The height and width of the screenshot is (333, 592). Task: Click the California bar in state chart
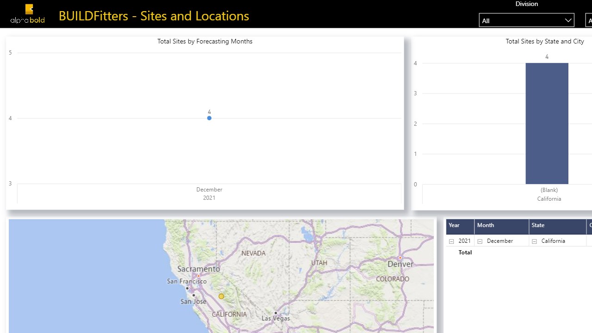[x=547, y=123]
